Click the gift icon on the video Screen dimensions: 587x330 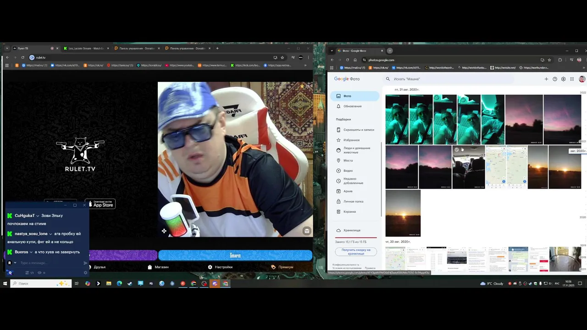pos(307,231)
